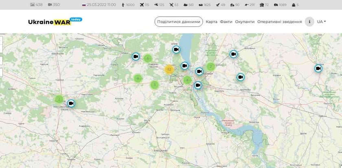Screen dimensions: 342x168
Task: Open the Окупанти section
Action: [x=245, y=22]
